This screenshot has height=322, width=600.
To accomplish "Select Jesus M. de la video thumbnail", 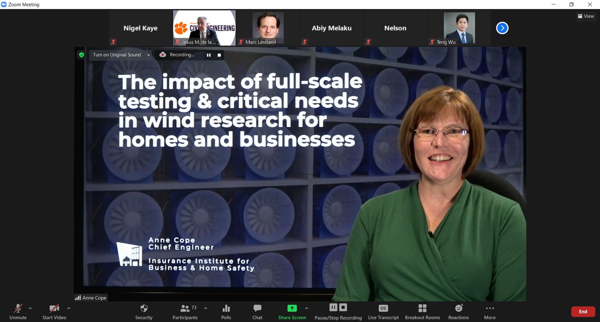I will click(204, 28).
